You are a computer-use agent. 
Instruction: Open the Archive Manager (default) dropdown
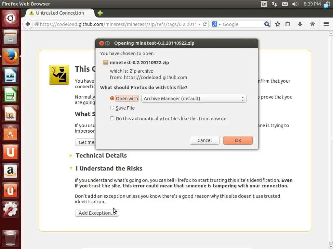(194, 99)
